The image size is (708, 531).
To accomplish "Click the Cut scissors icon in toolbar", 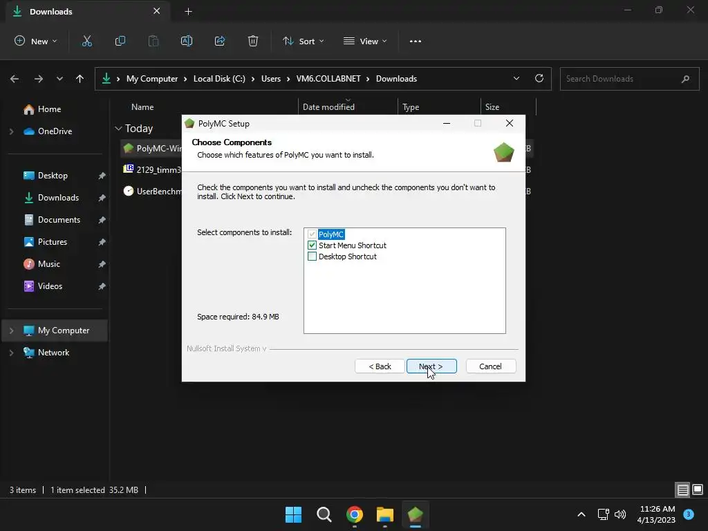I will click(x=86, y=41).
